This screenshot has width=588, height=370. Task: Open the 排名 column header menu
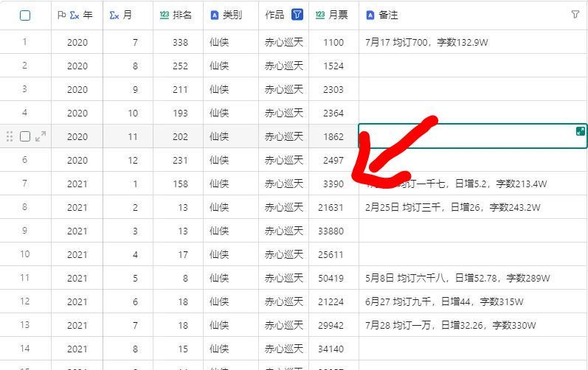(182, 15)
